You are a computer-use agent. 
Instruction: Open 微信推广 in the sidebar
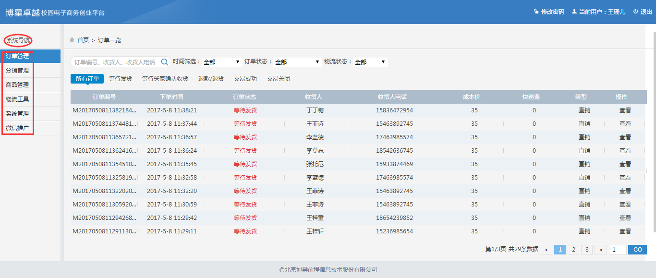17,128
